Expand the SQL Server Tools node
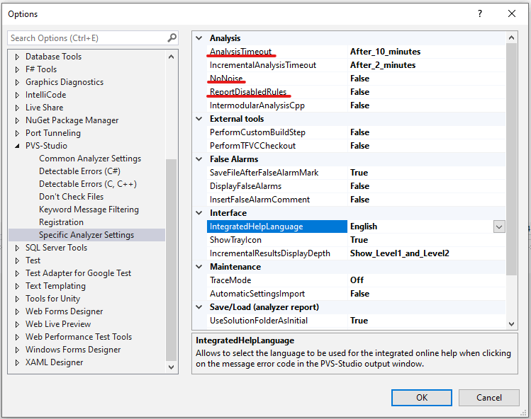Image resolution: width=531 pixels, height=419 pixels. click(x=18, y=248)
